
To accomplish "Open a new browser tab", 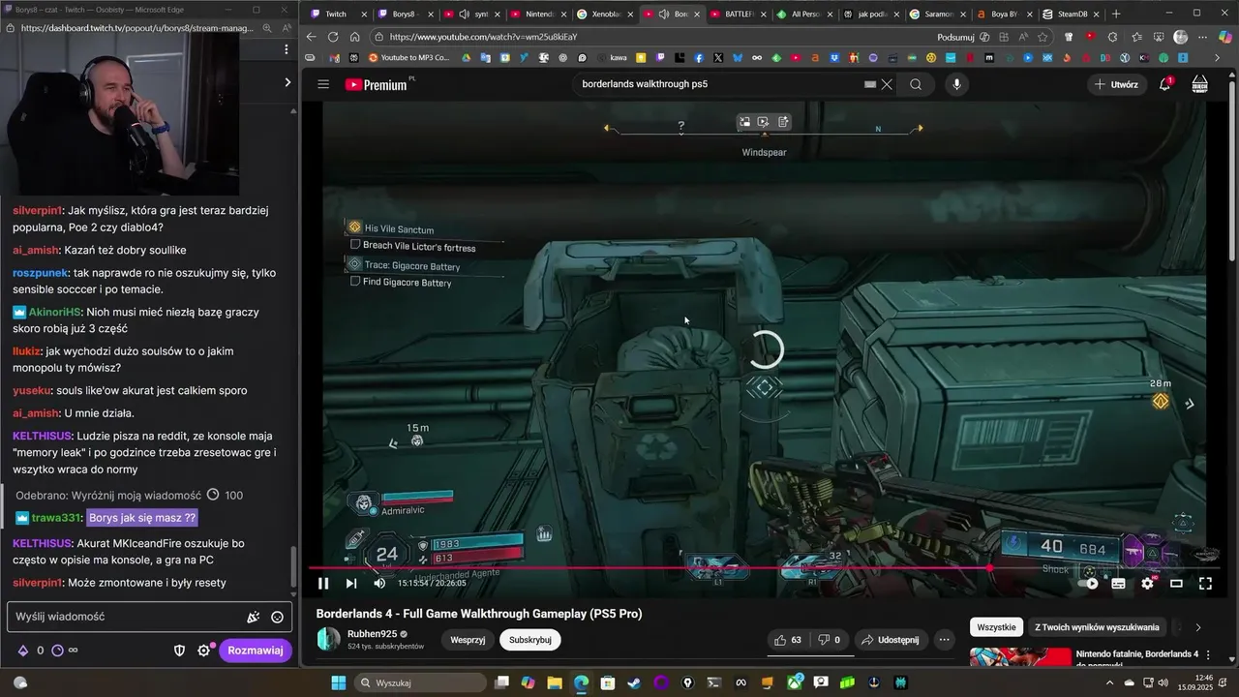I will (x=1116, y=14).
